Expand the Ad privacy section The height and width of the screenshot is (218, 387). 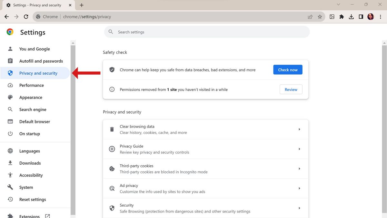click(x=205, y=188)
